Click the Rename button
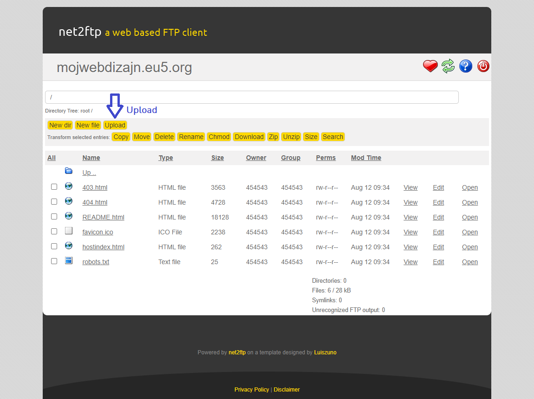Image resolution: width=534 pixels, height=399 pixels. click(191, 137)
